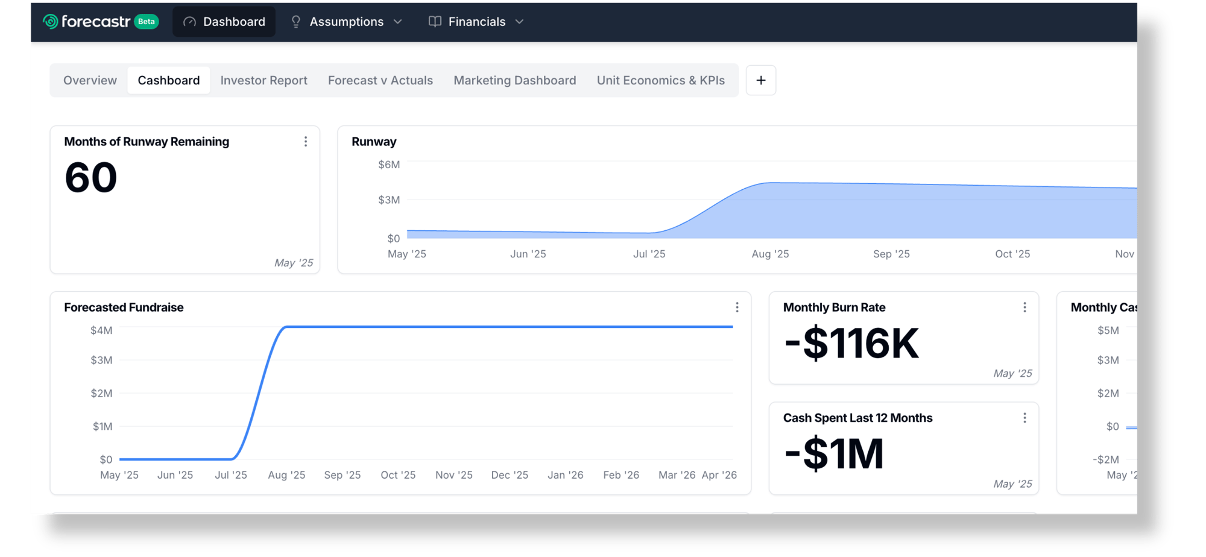Screen dimensions: 1206x557
Task: Click the $6M axis label on Runway chart
Action: [389, 165]
